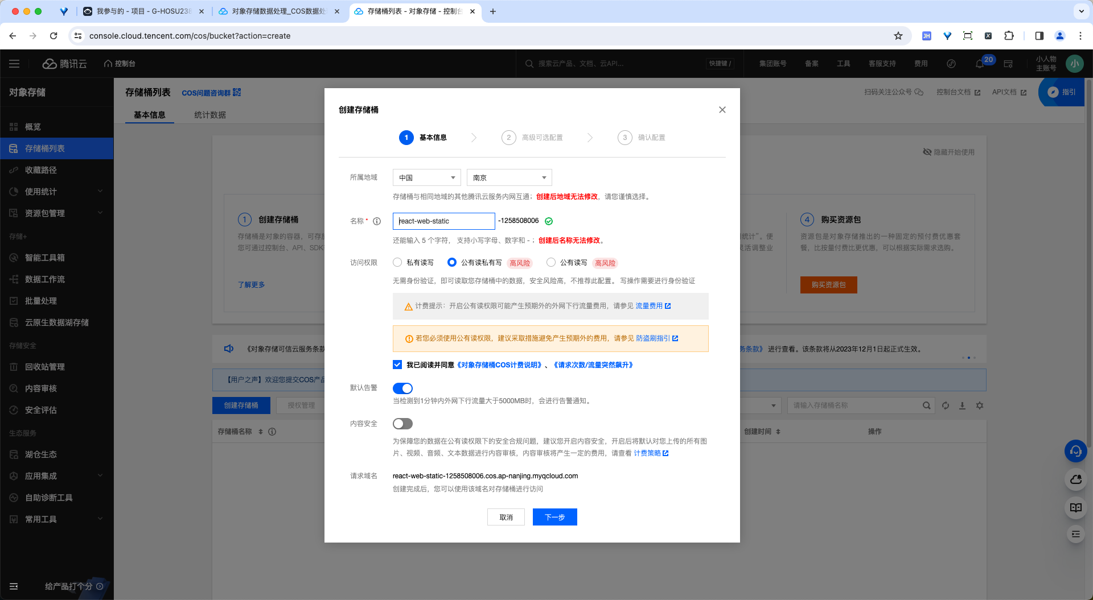1093x600 pixels.
Task: Open 请求次数/流量突然飙升 link
Action: point(593,365)
